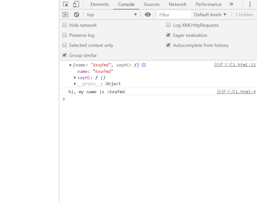The image size is (257, 202).
Task: Enable the Hide network checkbox
Action: pos(65,25)
